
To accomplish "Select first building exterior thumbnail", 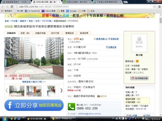I will pos(17,91).
